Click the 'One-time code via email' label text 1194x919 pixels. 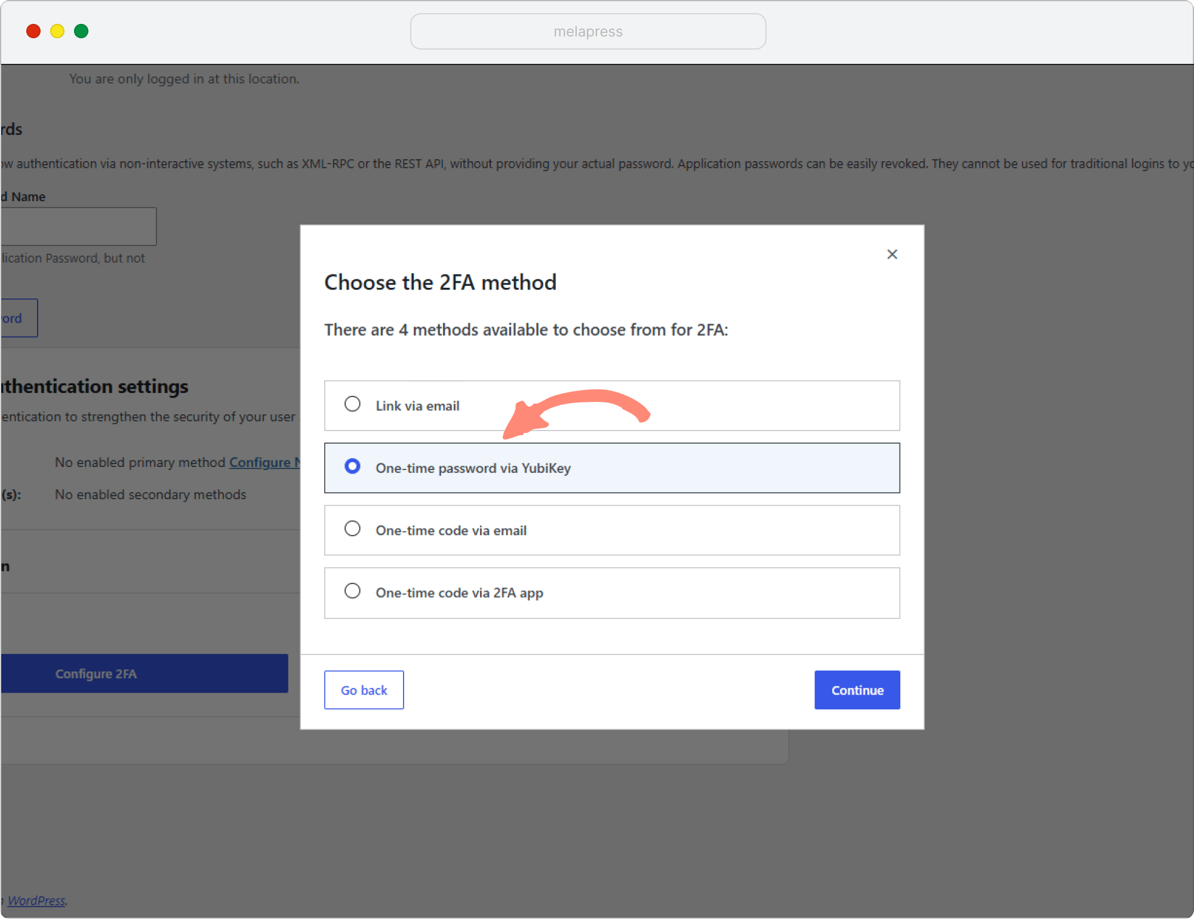click(x=451, y=531)
